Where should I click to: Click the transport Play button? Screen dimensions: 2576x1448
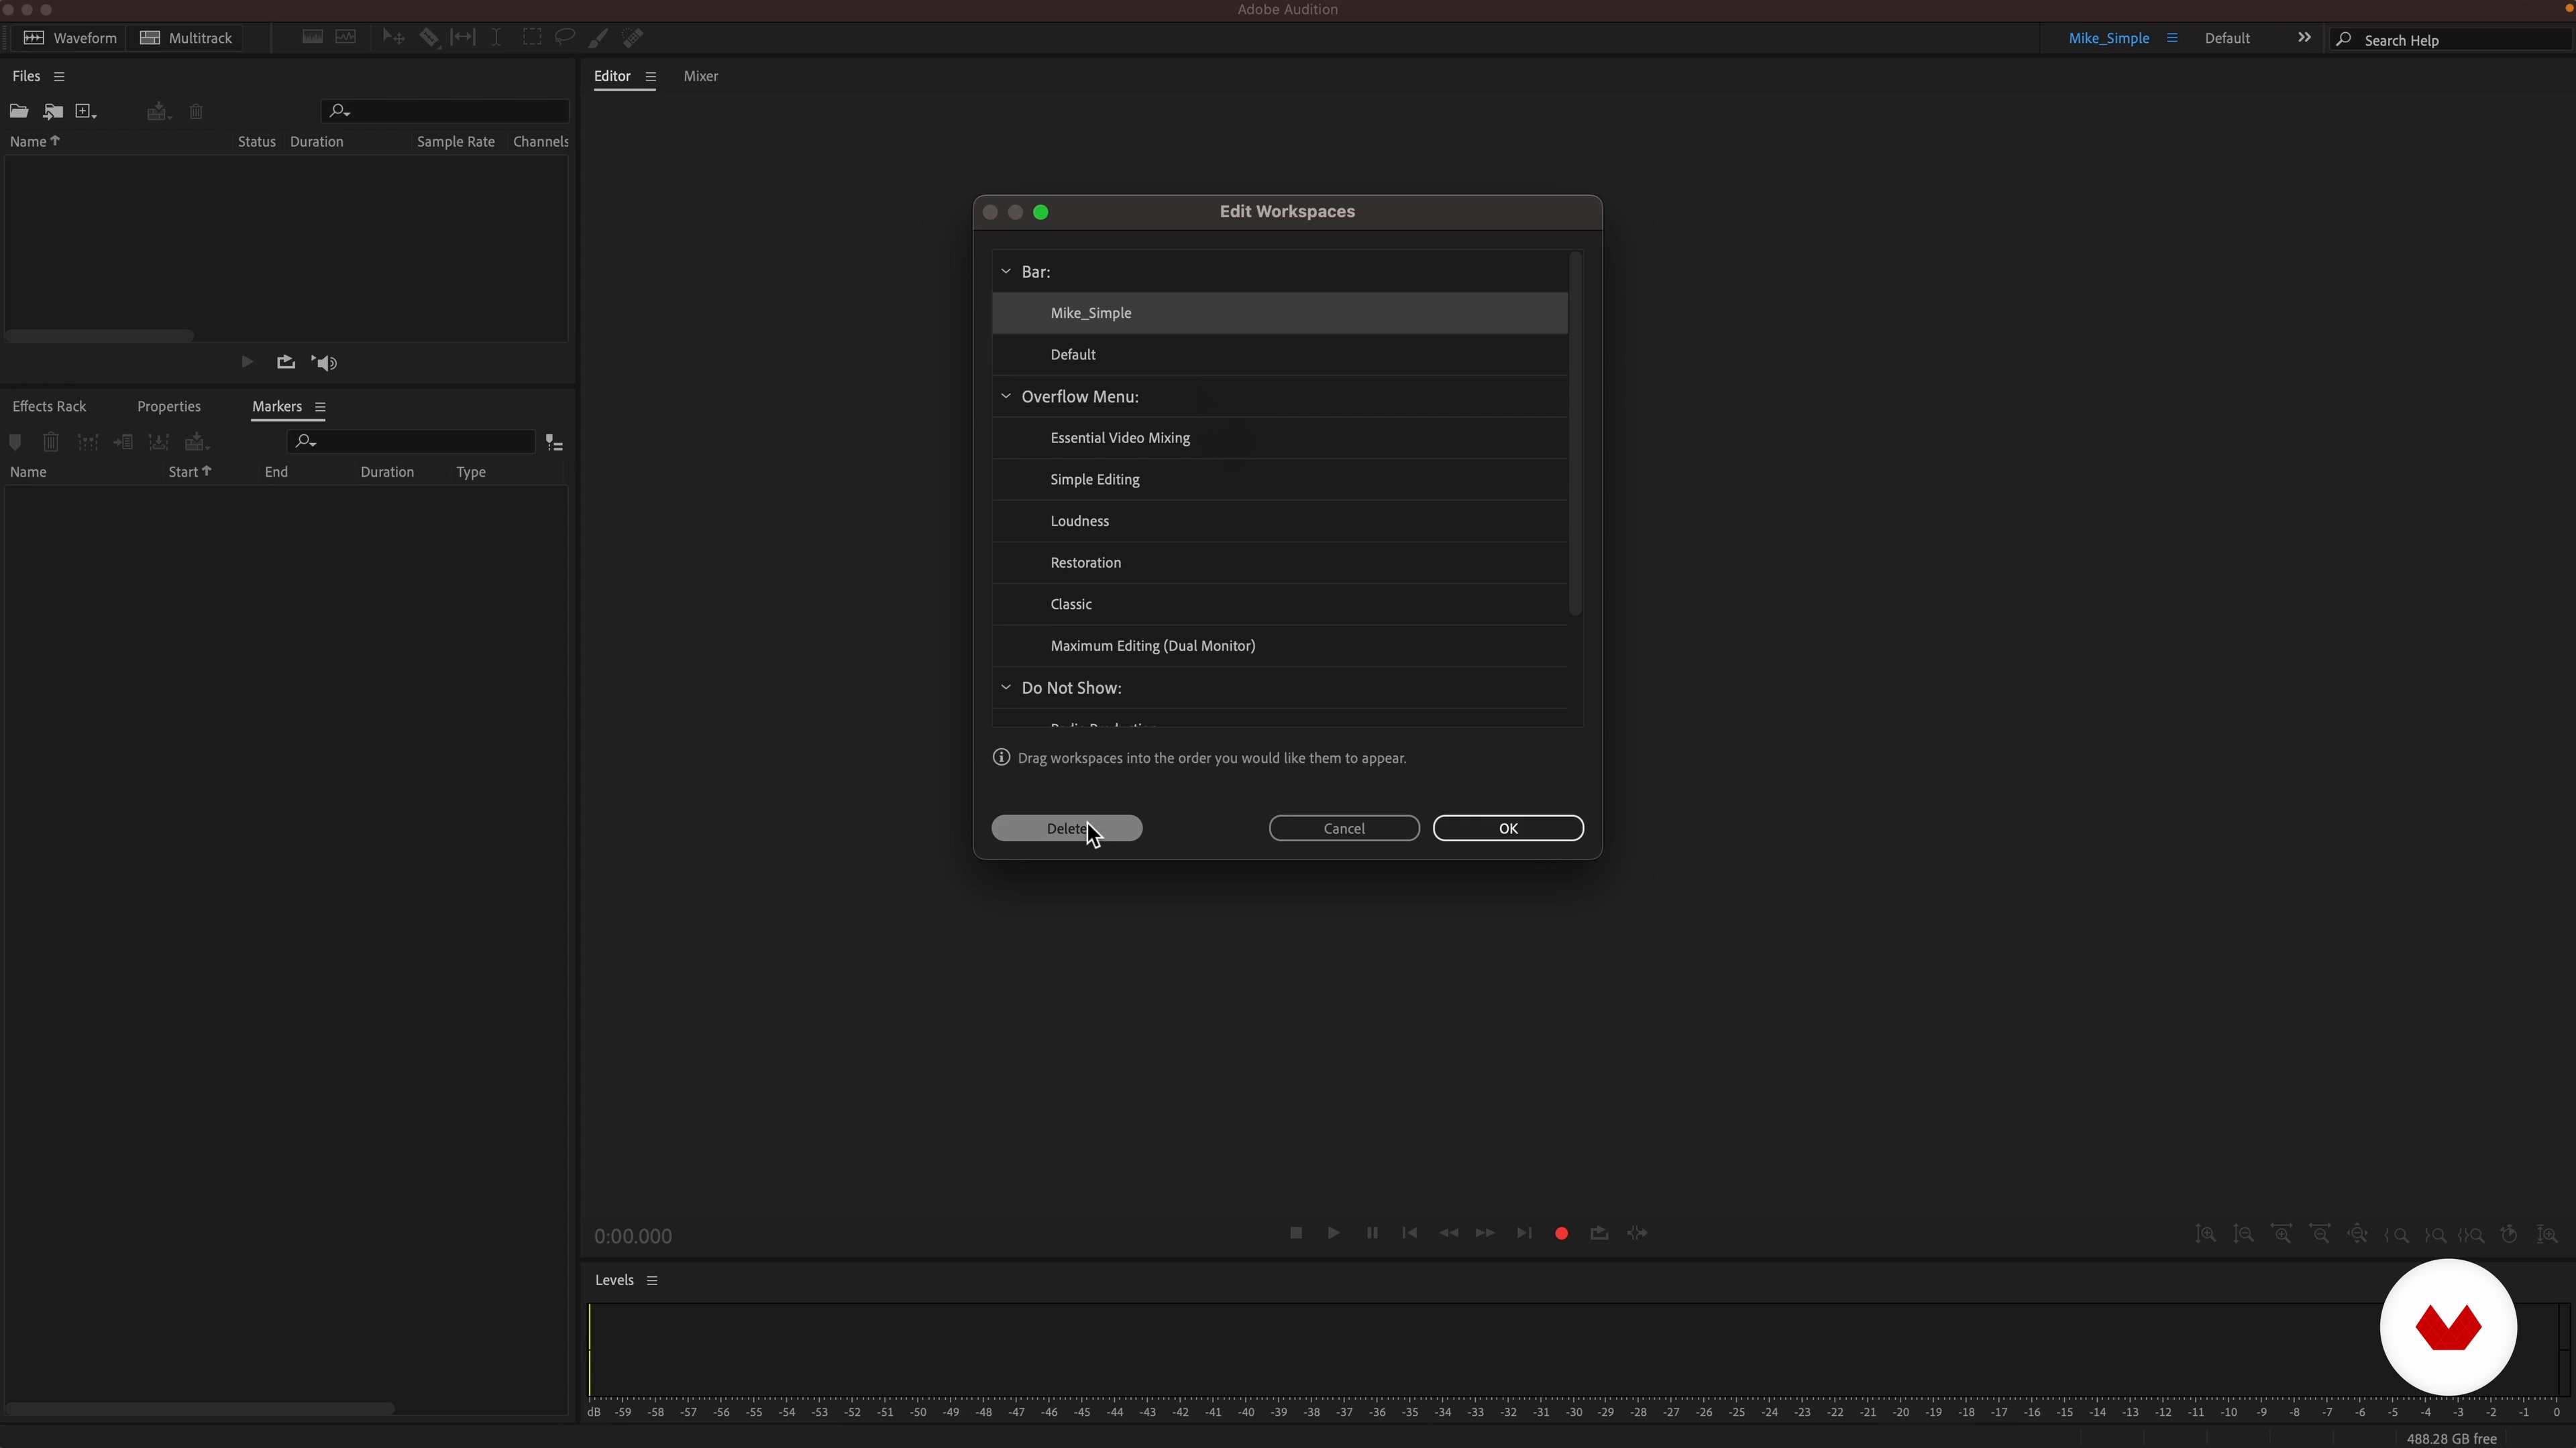1333,1233
